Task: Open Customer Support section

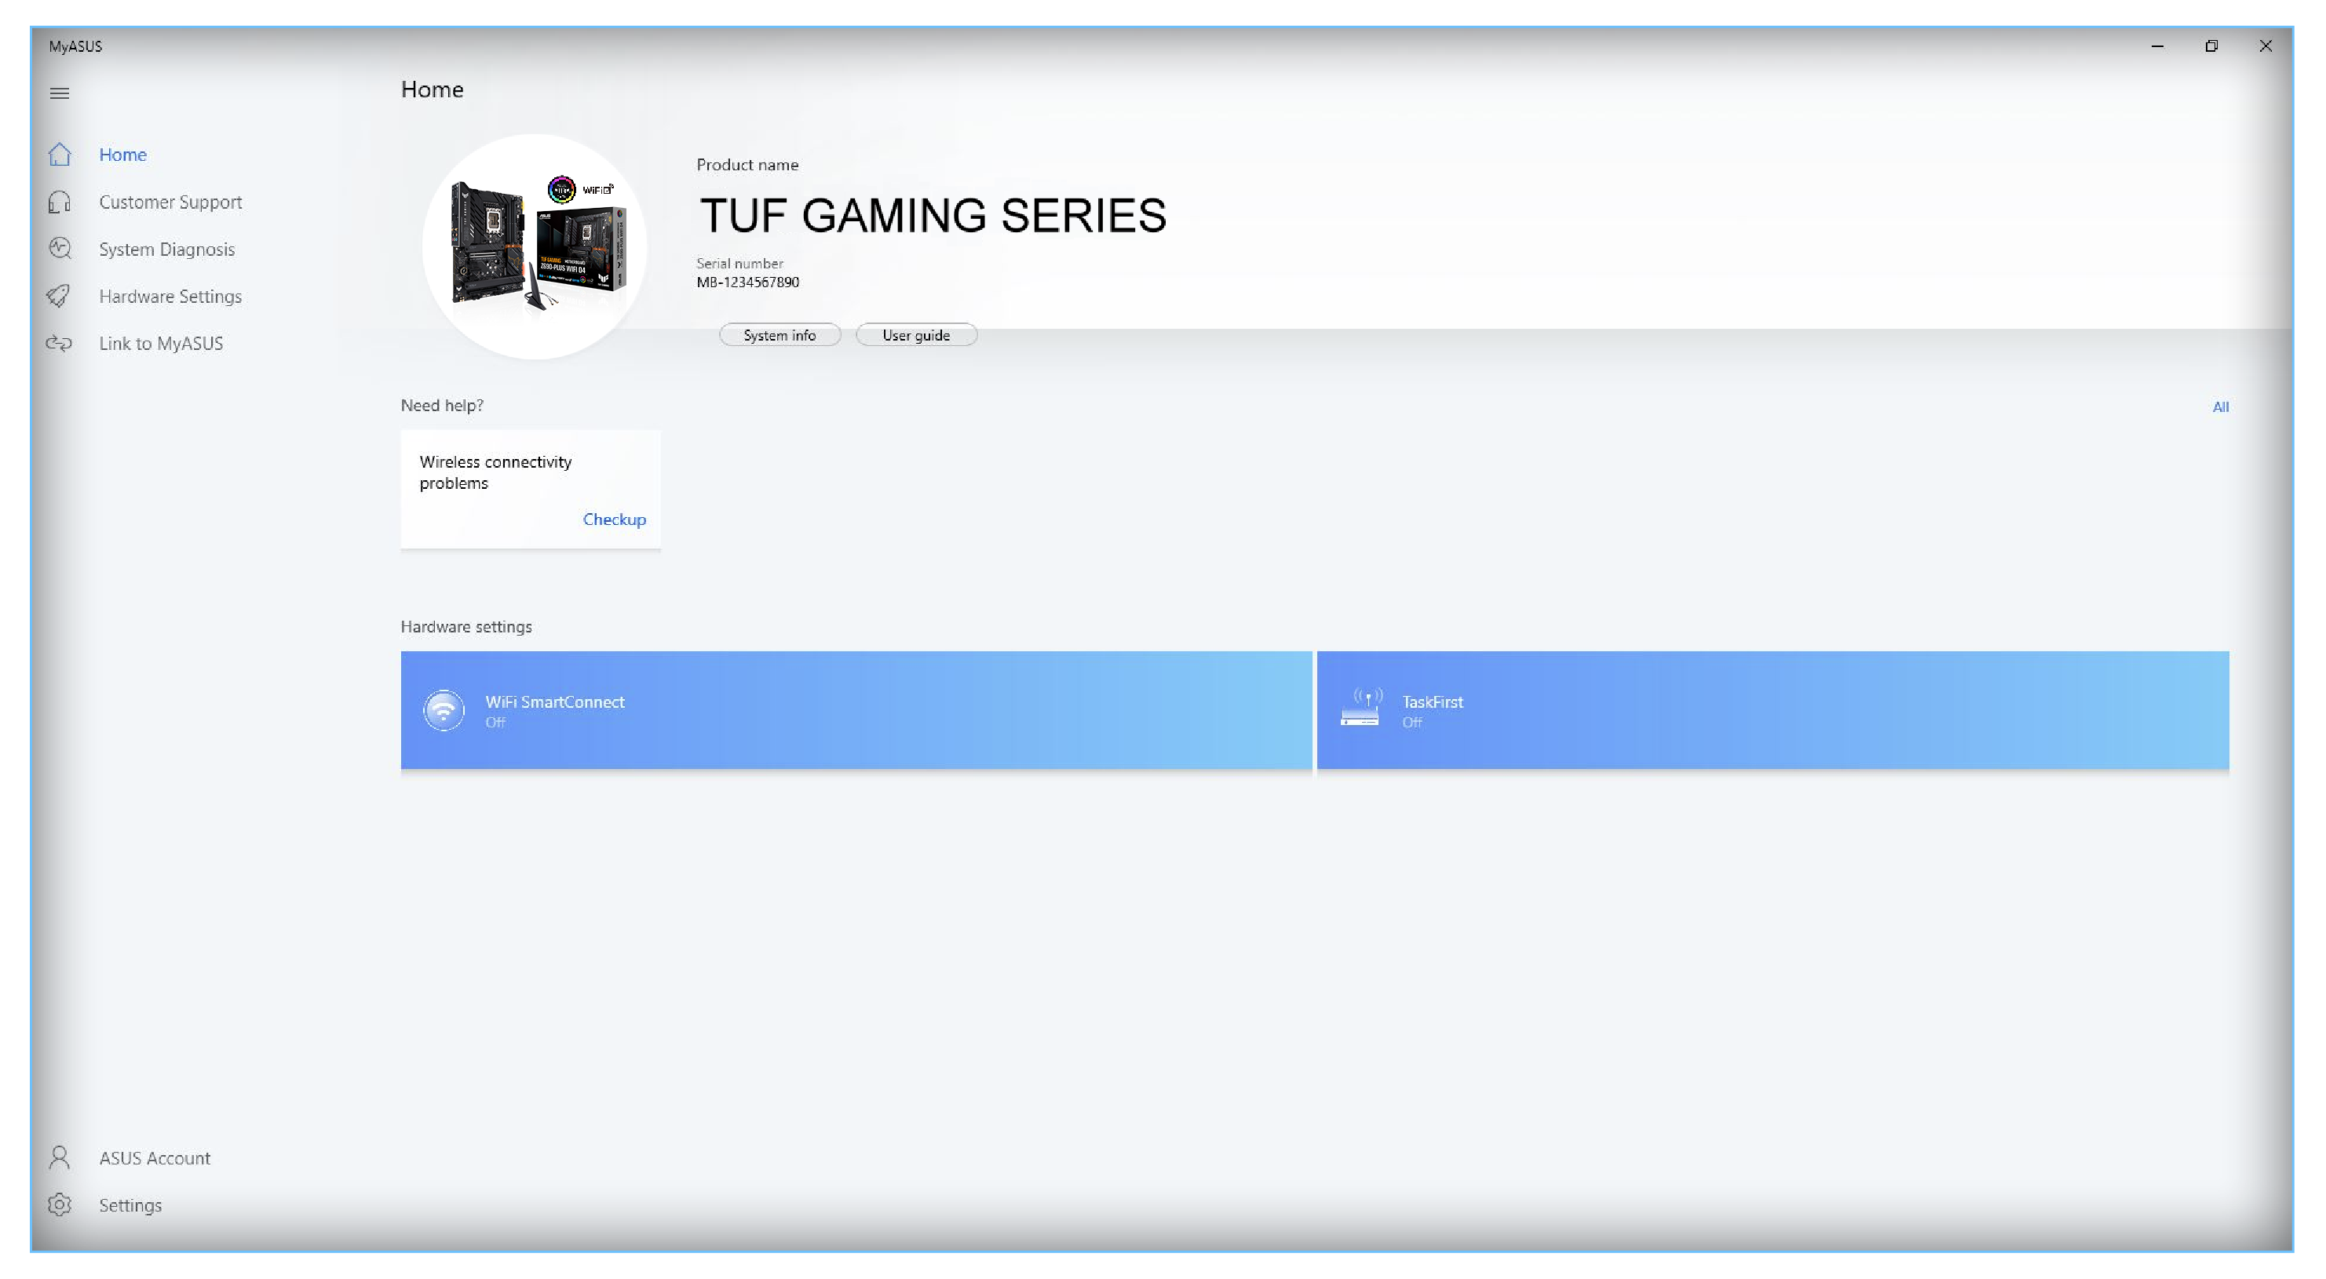Action: 170,202
